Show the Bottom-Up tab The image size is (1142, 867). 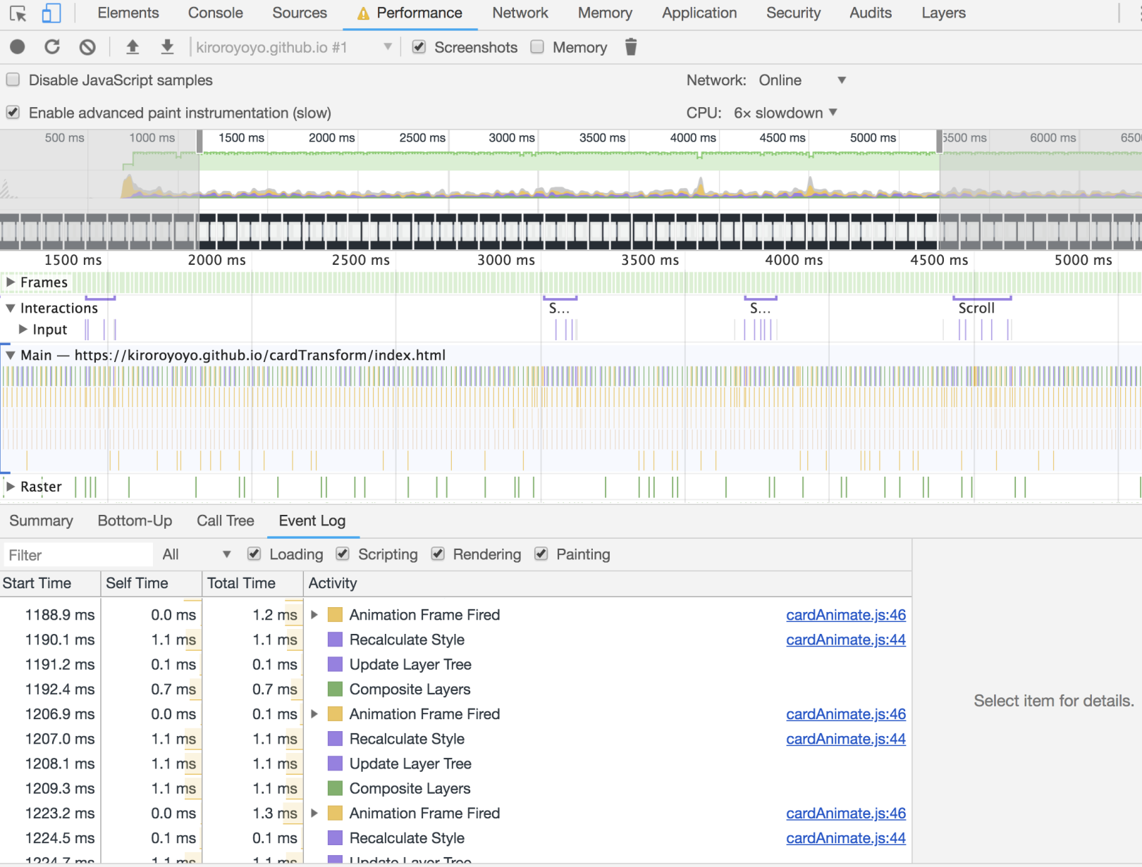coord(135,520)
